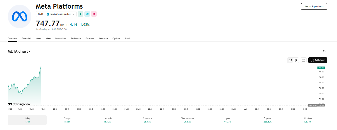
Task: Click the 747.77 price value
Action: coord(48,23)
